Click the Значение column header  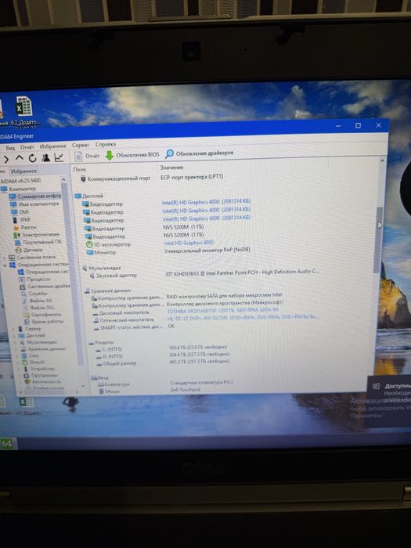(x=171, y=168)
